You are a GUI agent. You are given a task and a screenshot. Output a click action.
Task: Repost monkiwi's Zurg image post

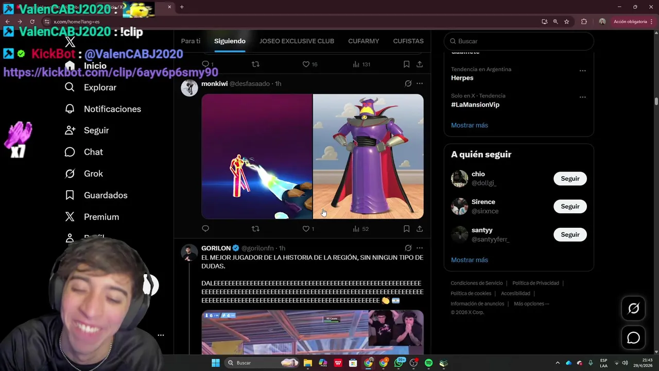[x=255, y=228]
